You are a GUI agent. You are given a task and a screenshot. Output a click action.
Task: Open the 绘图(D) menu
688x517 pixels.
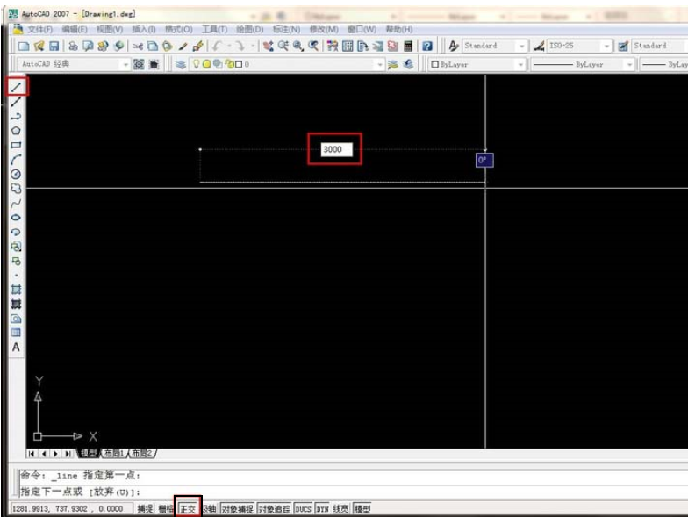249,30
